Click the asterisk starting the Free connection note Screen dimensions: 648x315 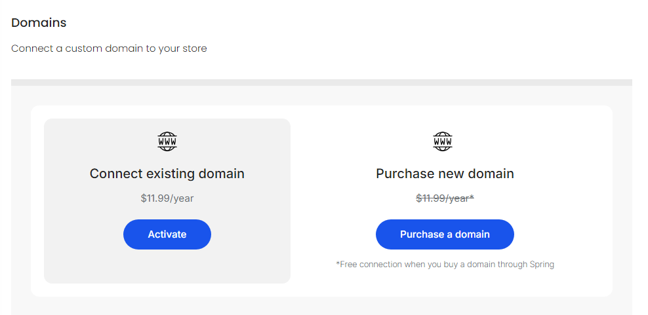pyautogui.click(x=338, y=263)
